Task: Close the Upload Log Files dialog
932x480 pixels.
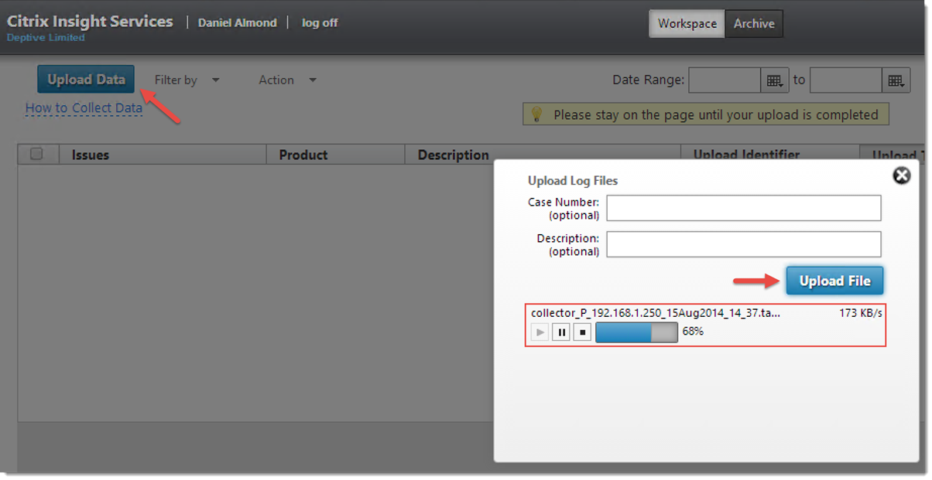Action: (x=902, y=175)
